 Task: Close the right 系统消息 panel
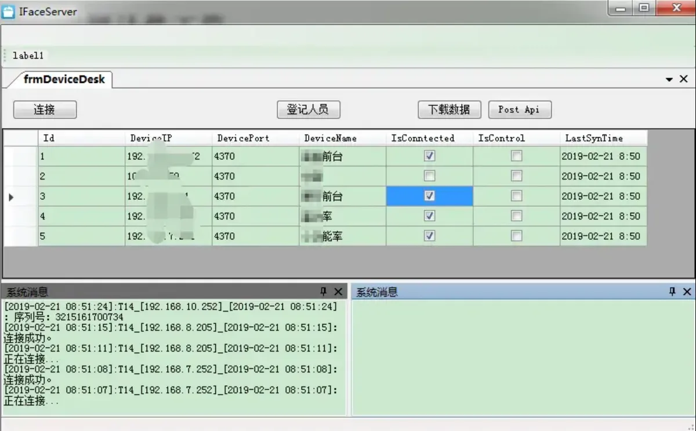click(687, 291)
